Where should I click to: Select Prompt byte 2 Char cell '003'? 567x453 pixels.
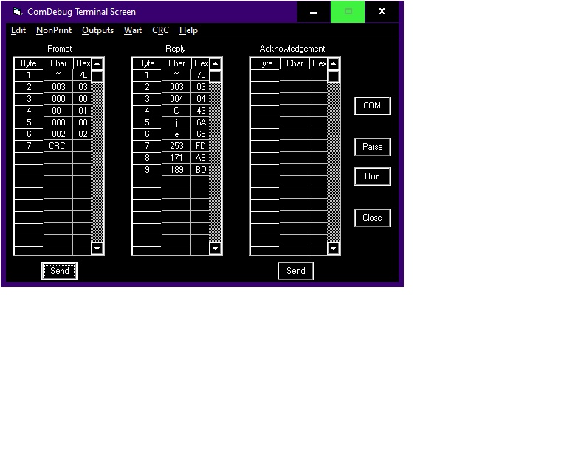[58, 87]
